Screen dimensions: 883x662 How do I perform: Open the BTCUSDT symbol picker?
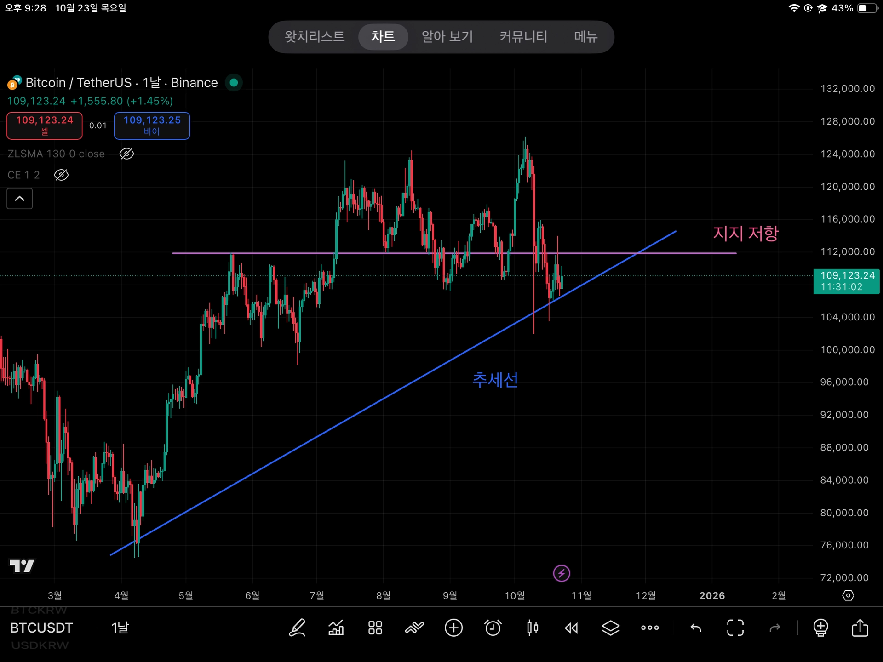[x=41, y=628]
